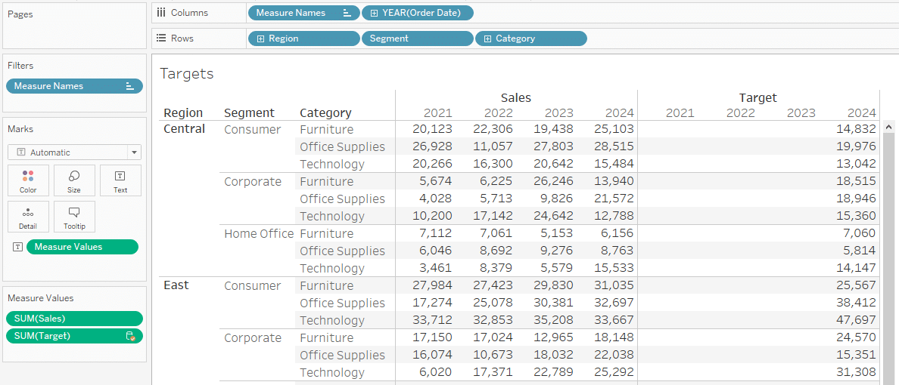The image size is (899, 385).
Task: Click the data source icon on SUM(Target) pill
Action: pyautogui.click(x=130, y=337)
